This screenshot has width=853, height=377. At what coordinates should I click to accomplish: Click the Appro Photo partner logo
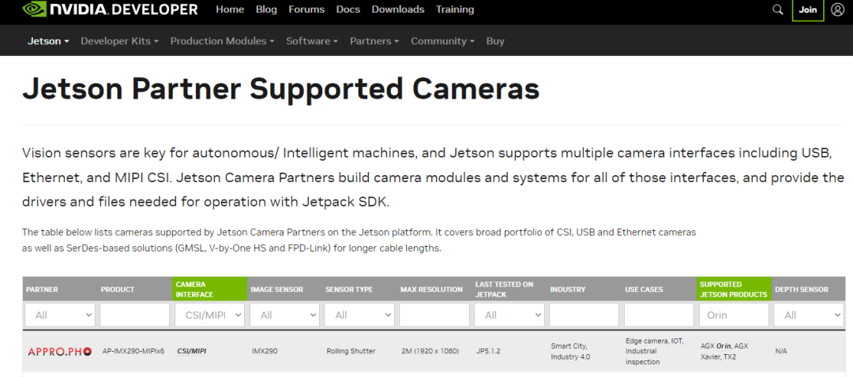click(x=60, y=351)
